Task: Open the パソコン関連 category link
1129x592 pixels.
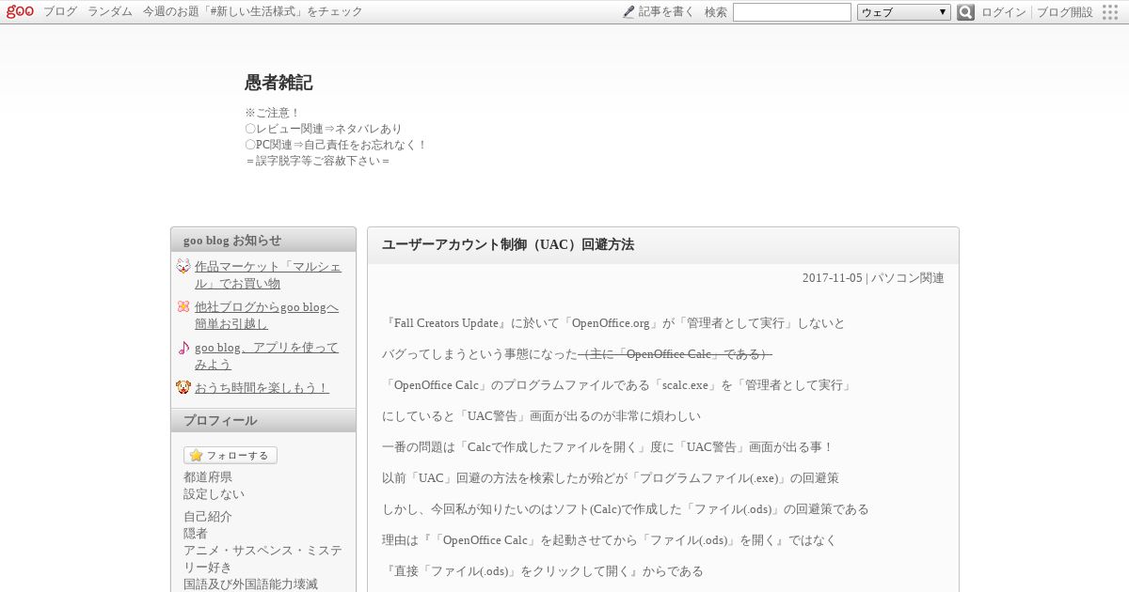Action: (x=908, y=278)
